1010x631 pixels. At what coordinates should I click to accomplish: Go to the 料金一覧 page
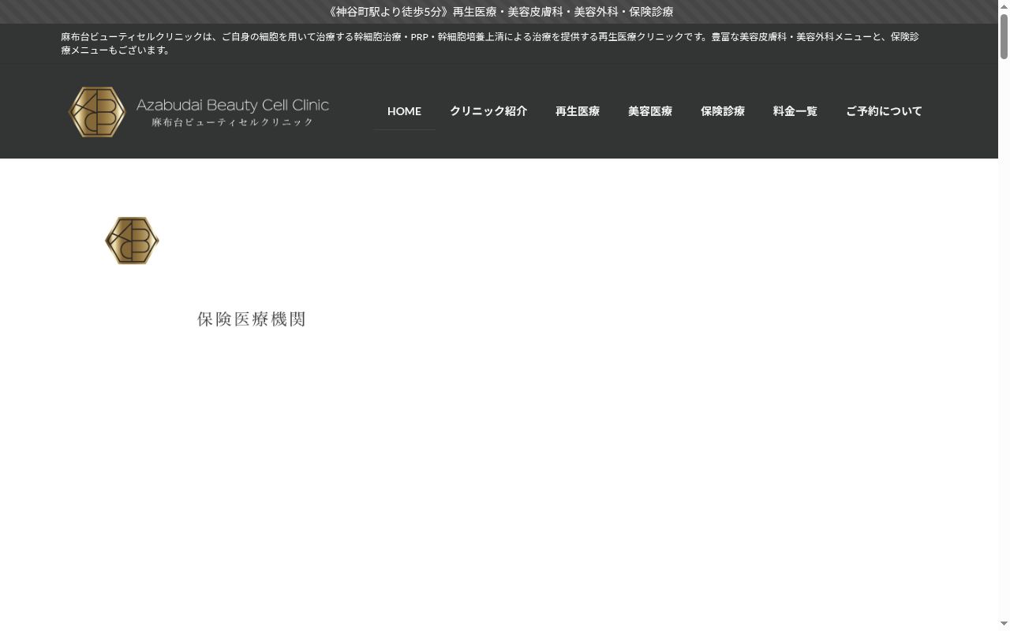click(x=795, y=111)
